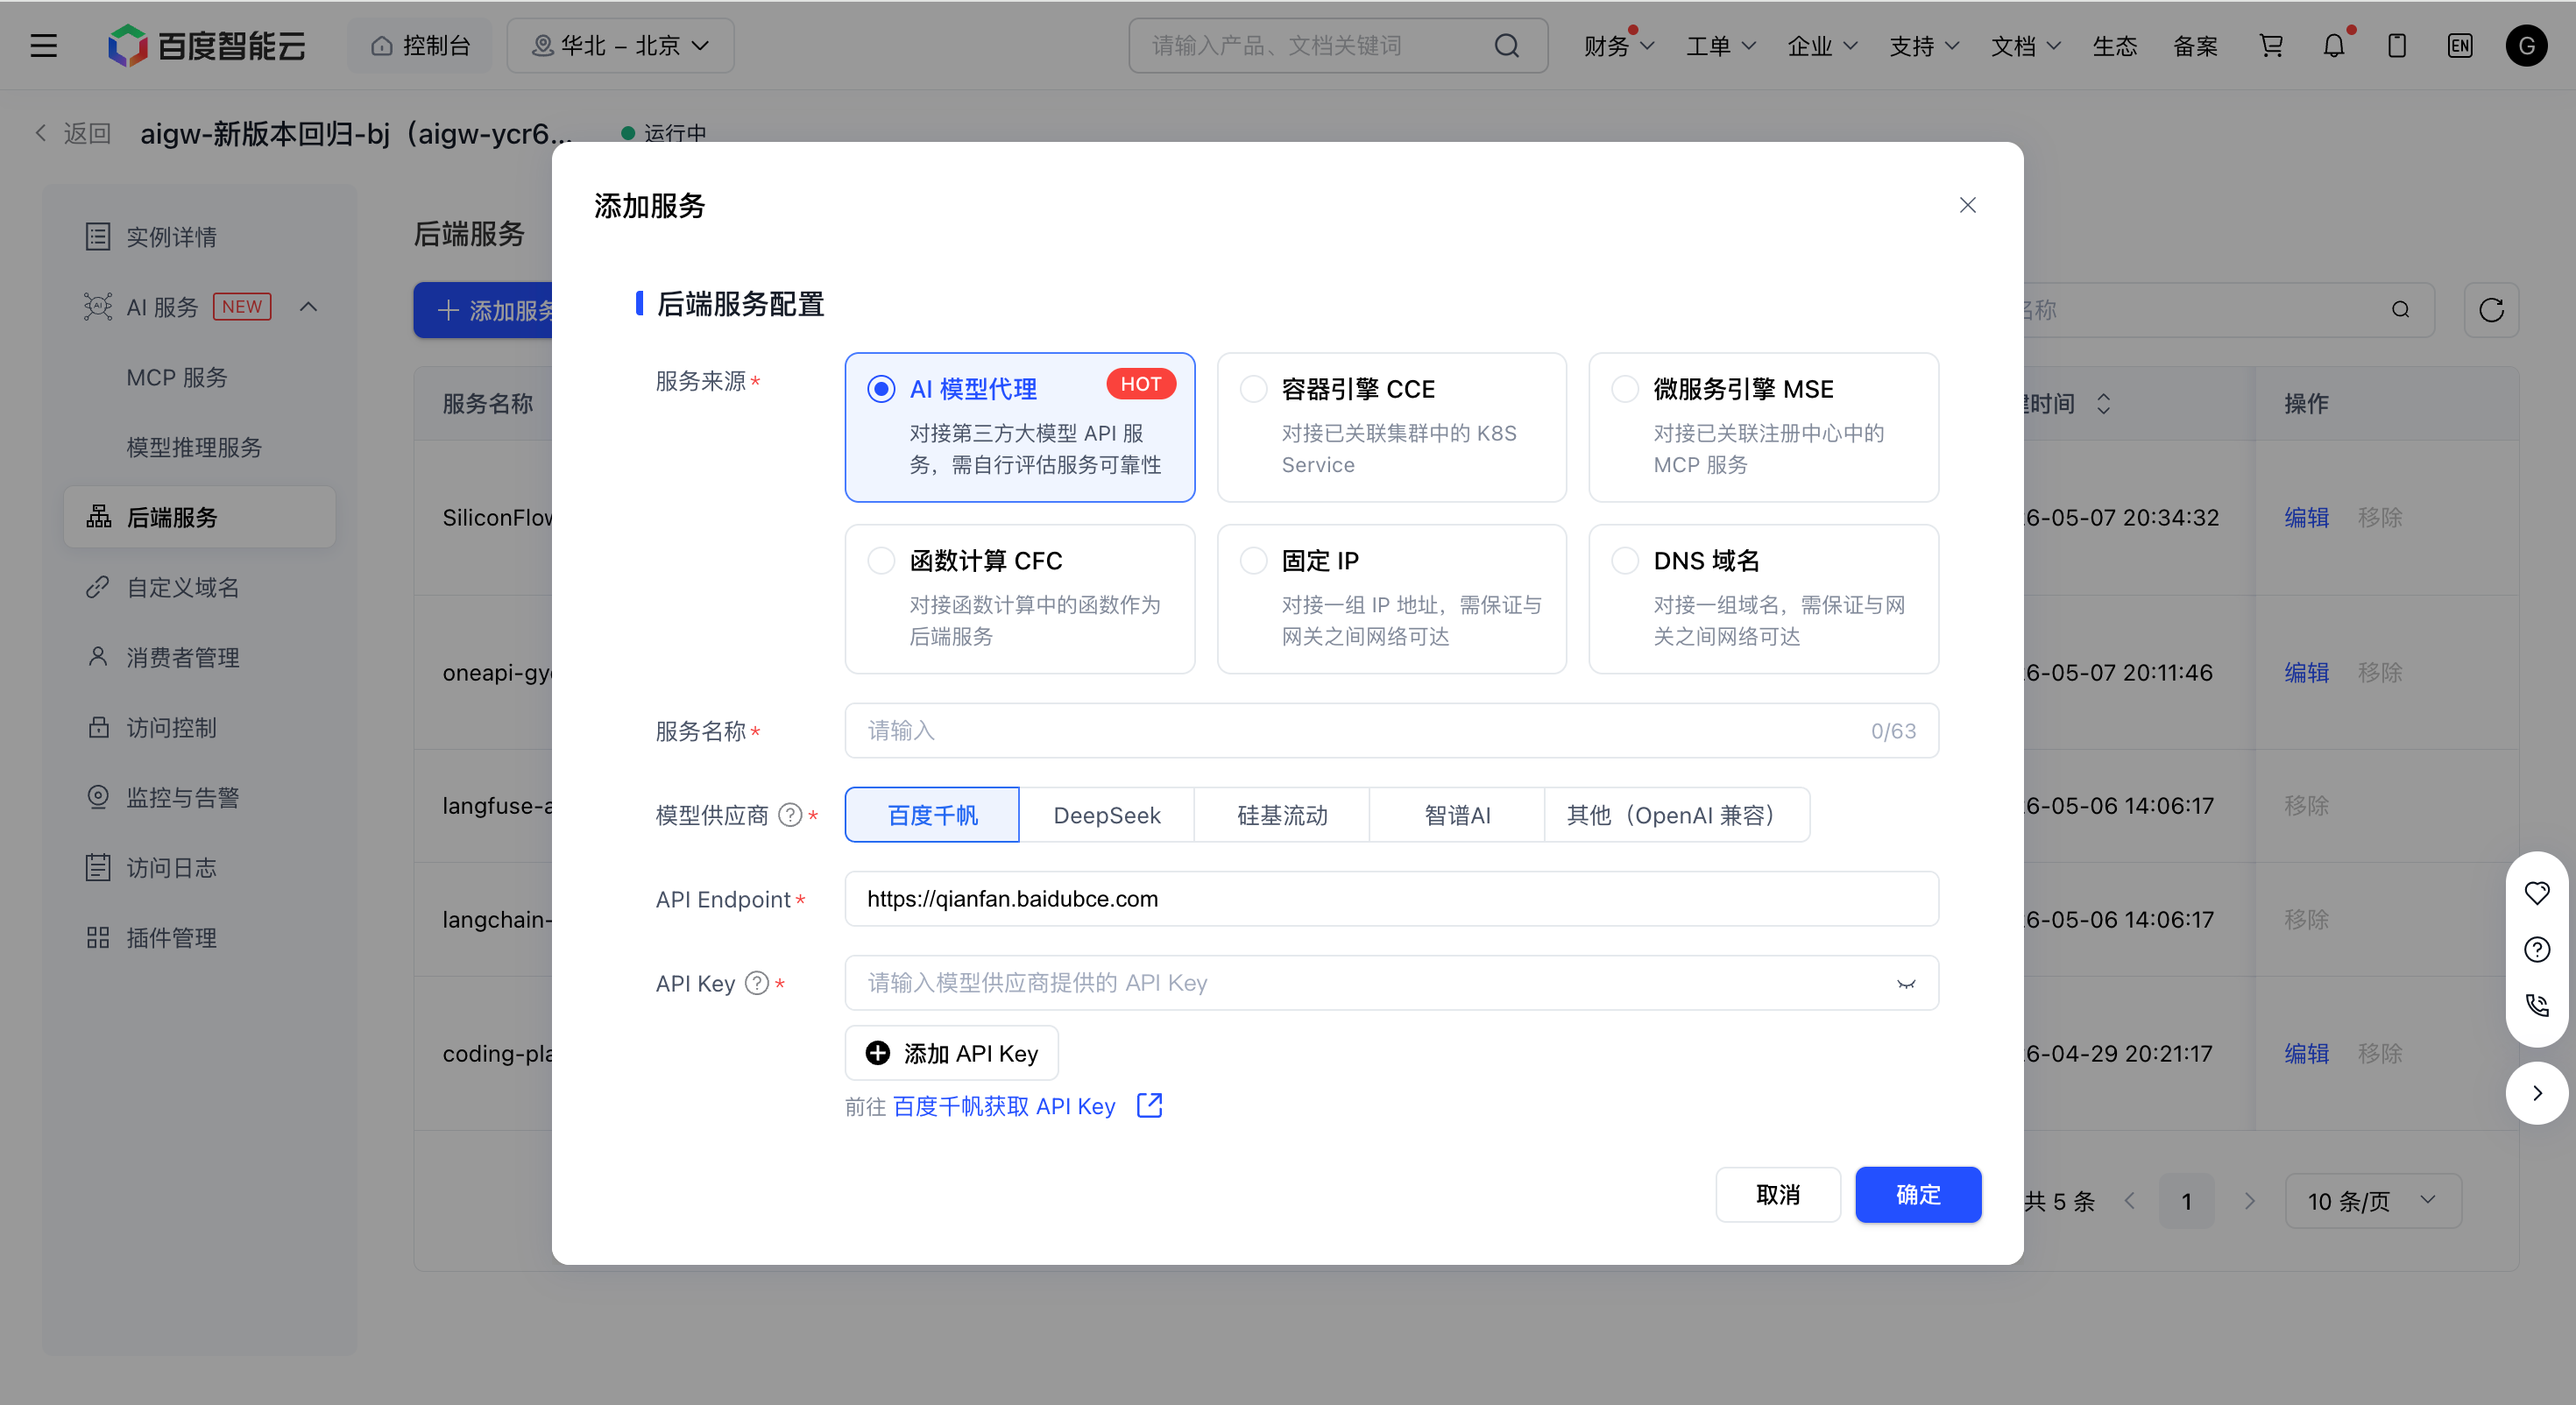Open 消费者管理 sidebar item

pos(199,657)
